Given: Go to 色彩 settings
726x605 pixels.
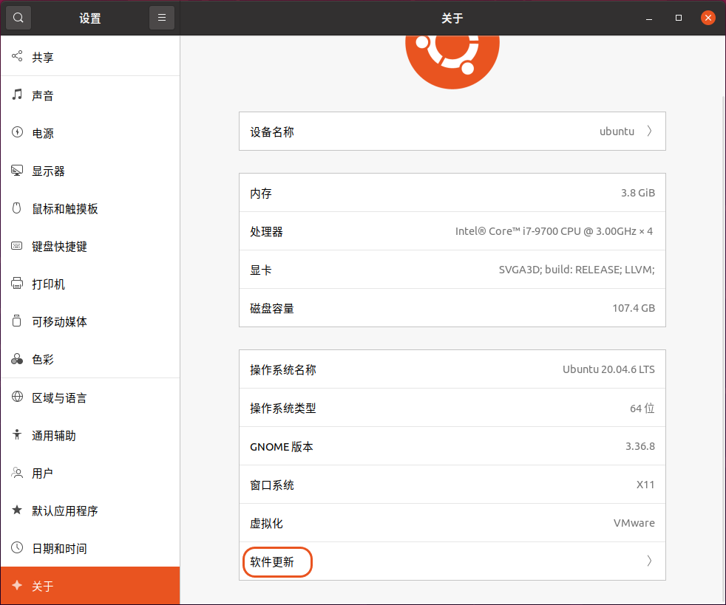Looking at the screenshot, I should [x=90, y=360].
